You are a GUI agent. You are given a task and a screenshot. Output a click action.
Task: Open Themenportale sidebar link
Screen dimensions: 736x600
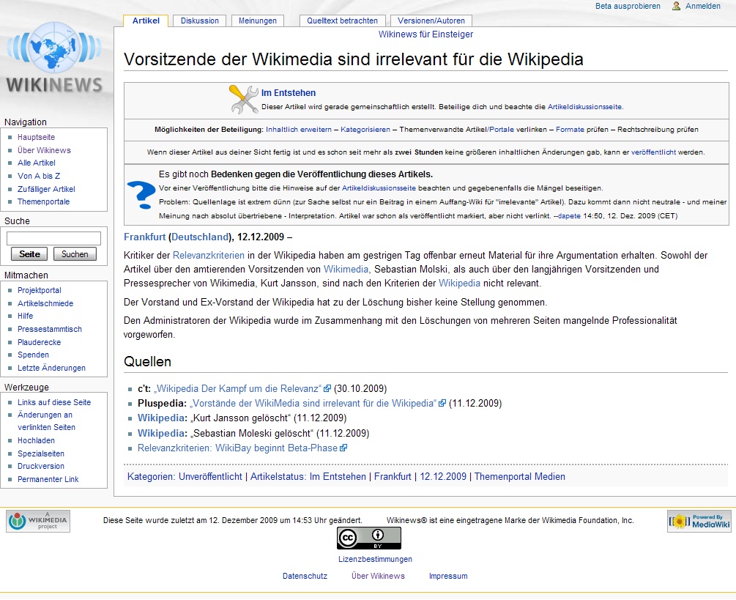point(43,202)
